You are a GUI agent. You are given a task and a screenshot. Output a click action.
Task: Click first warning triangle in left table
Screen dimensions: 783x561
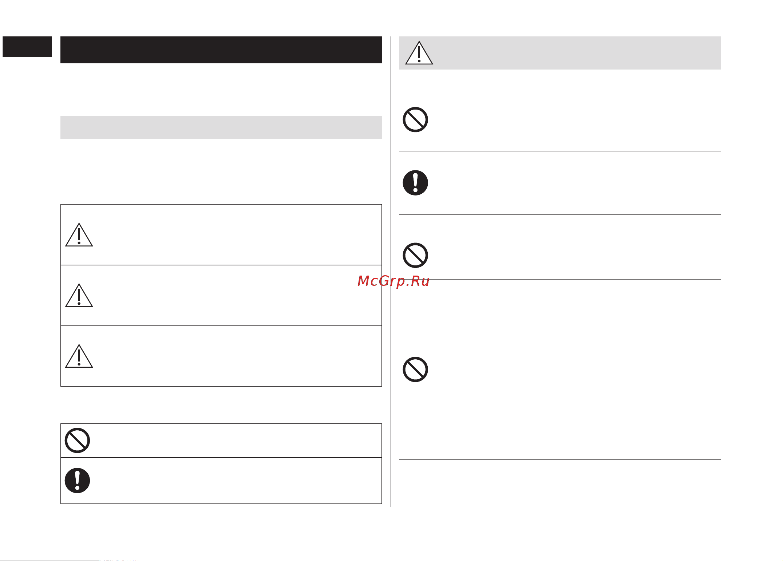[79, 235]
